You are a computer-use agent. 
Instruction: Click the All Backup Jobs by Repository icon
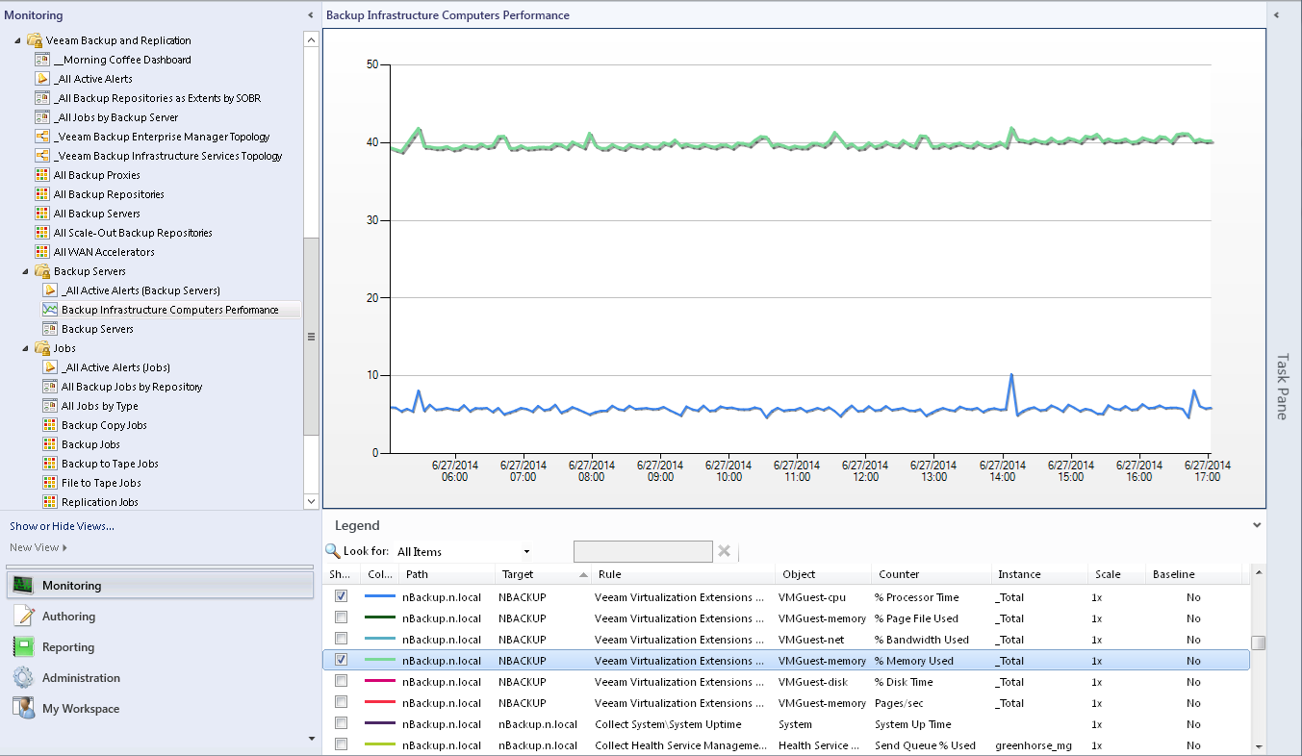[50, 387]
